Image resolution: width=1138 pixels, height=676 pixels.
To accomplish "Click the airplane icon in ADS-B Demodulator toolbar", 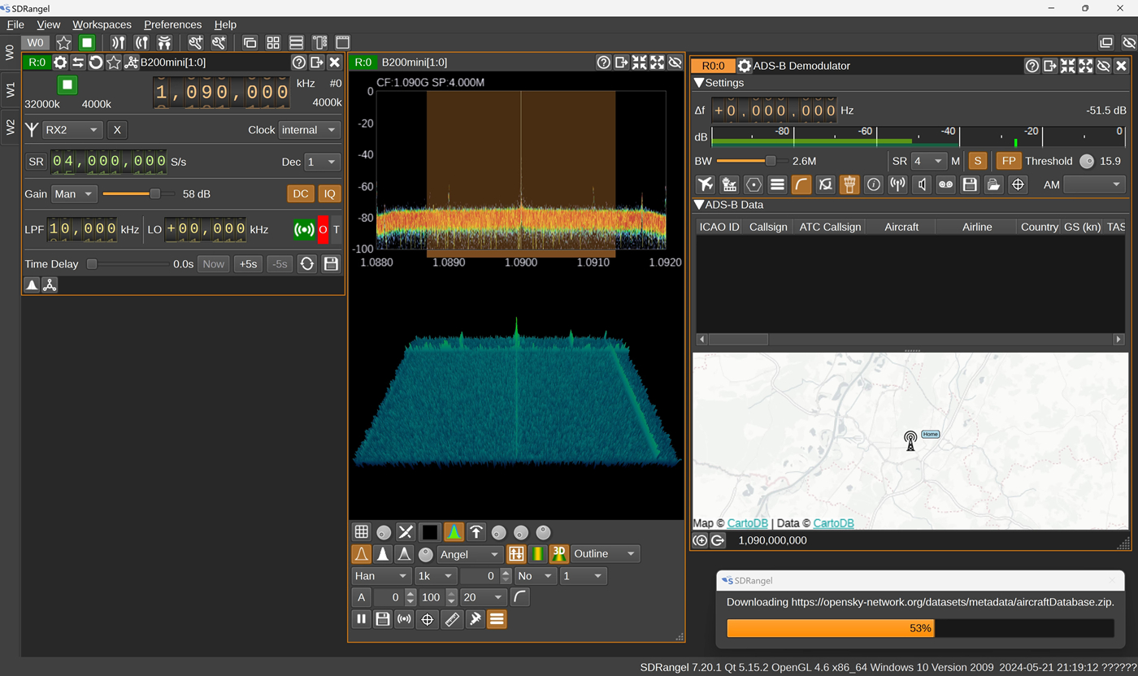I will 705,184.
